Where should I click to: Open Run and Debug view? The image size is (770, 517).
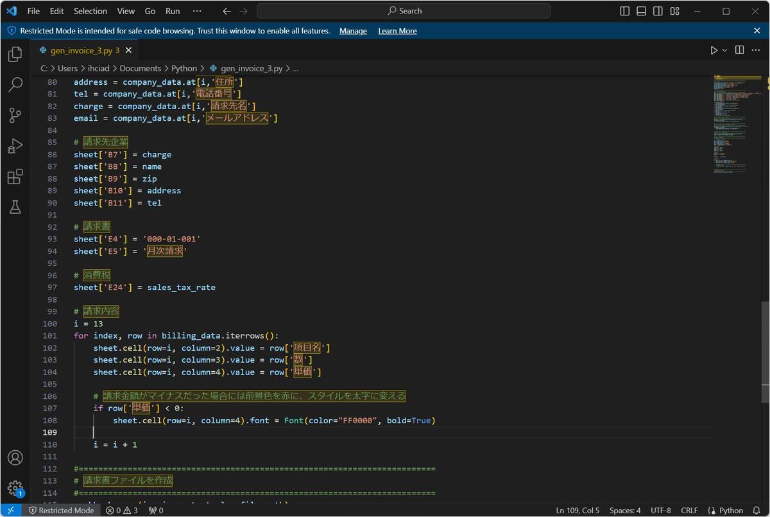coord(15,146)
